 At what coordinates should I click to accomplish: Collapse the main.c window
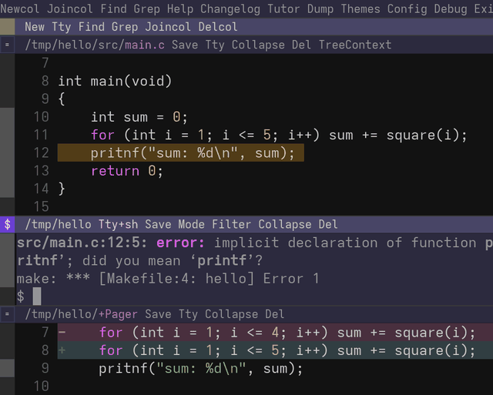(258, 45)
